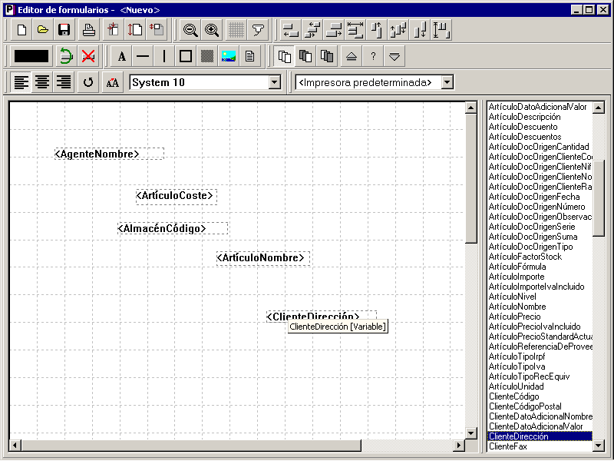Expand the Impresora predeterminada printer dropdown
The image size is (614, 461).
point(447,83)
